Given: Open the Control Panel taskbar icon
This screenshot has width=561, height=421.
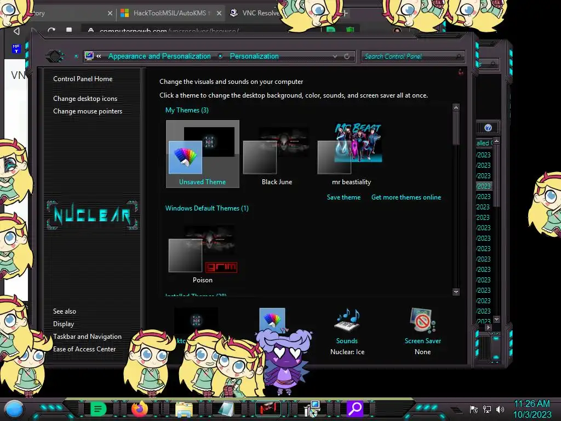Looking at the screenshot, I should 312,409.
